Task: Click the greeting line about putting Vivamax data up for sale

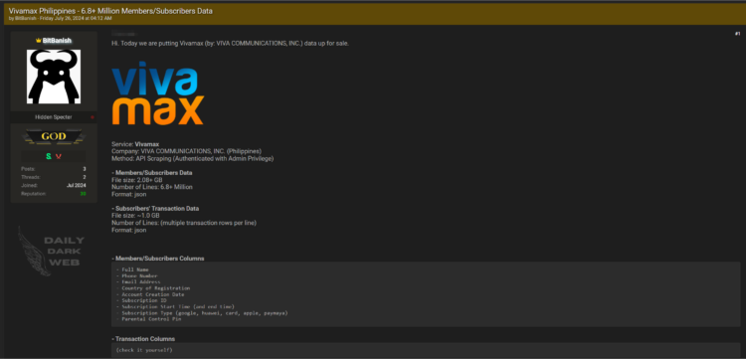Action: [231, 44]
